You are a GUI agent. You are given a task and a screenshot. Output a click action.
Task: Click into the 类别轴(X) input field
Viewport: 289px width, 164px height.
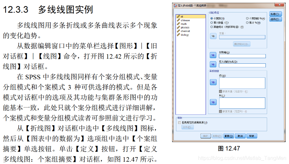(x=242, y=56)
